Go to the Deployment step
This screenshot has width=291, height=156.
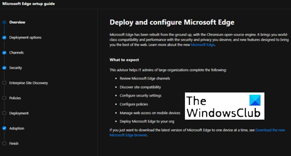pos(19,113)
